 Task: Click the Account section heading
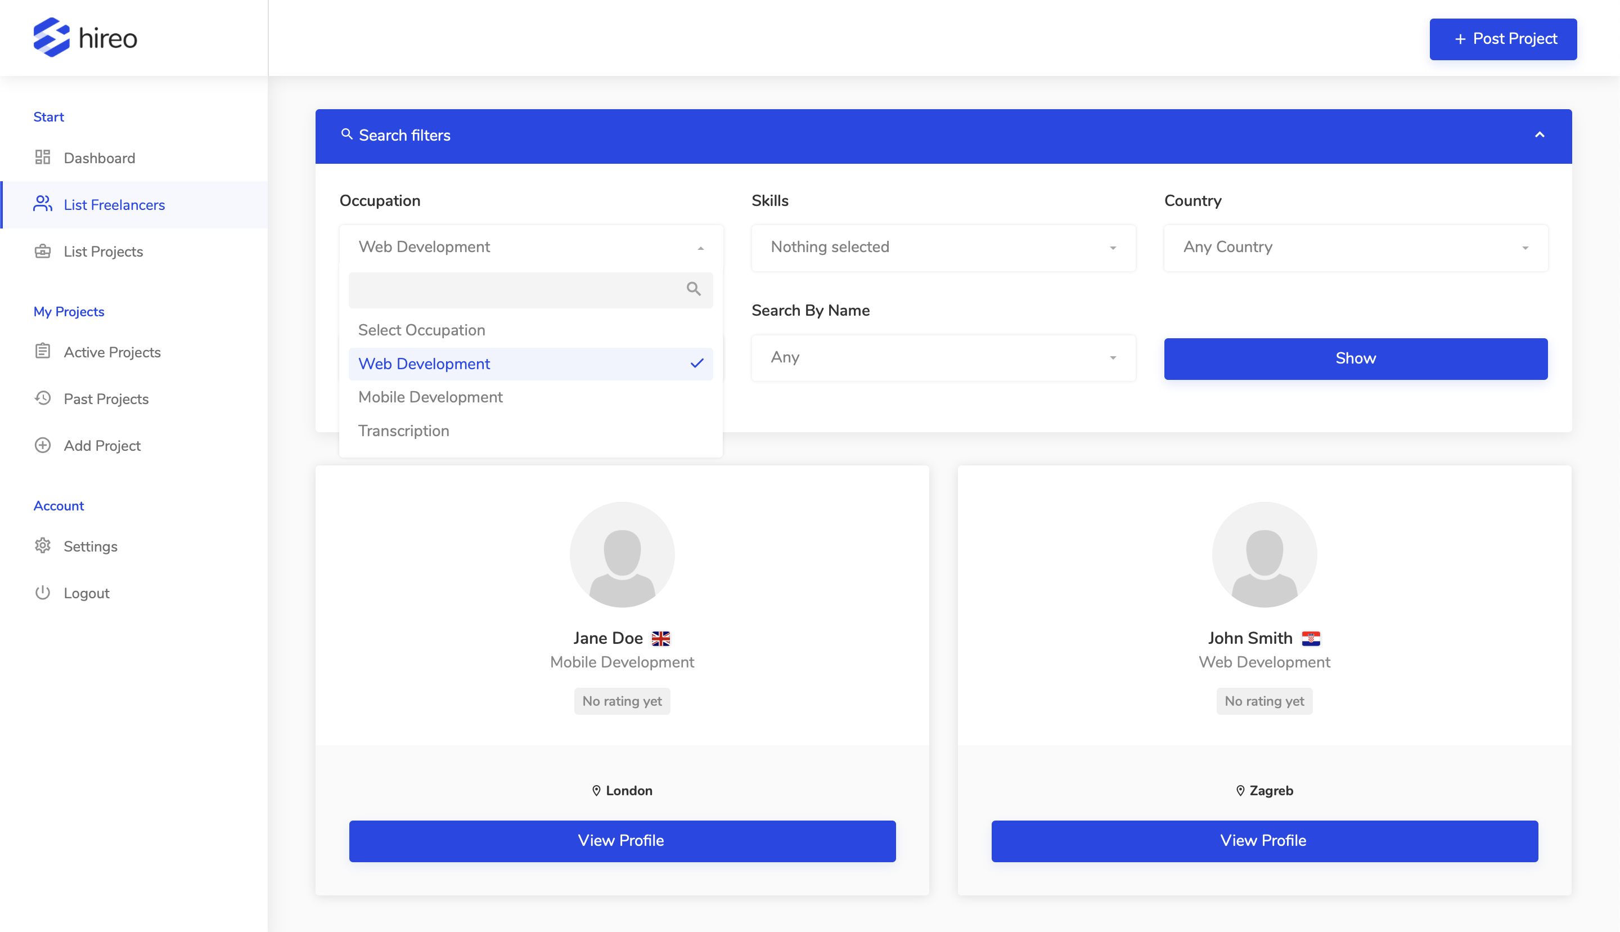(59, 506)
